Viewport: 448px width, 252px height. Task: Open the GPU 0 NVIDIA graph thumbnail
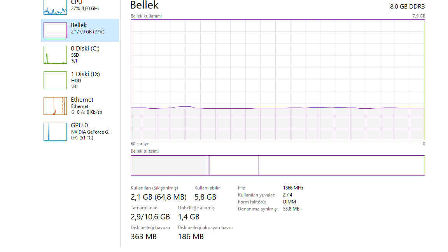[x=55, y=132]
